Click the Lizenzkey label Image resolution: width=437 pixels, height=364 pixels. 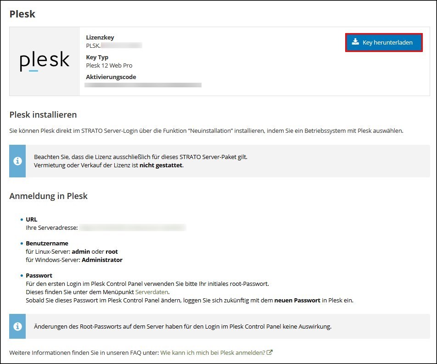coord(100,38)
